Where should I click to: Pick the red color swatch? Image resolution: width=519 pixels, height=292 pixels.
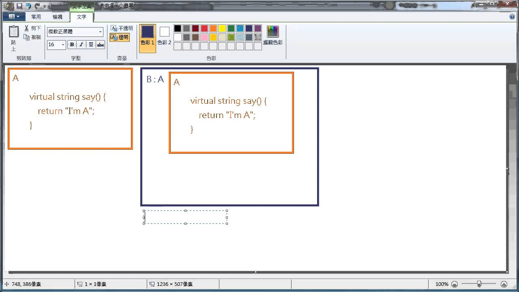click(204, 28)
